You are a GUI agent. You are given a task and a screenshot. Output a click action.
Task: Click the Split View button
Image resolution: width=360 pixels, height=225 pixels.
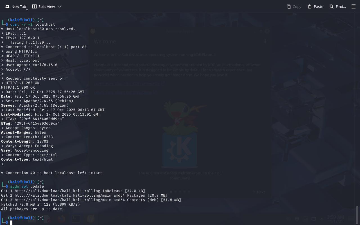[x=44, y=6]
